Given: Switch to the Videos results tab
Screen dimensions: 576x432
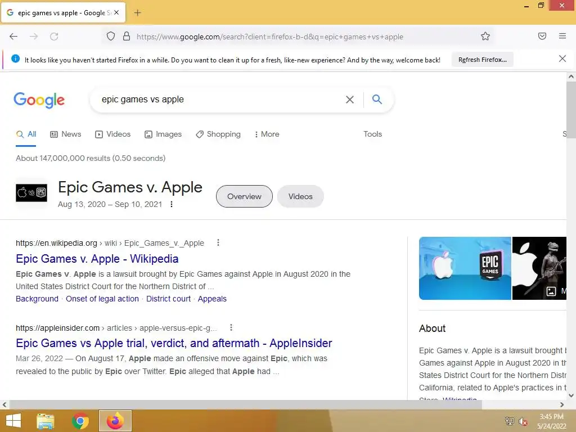Looking at the screenshot, I should click(x=112, y=134).
